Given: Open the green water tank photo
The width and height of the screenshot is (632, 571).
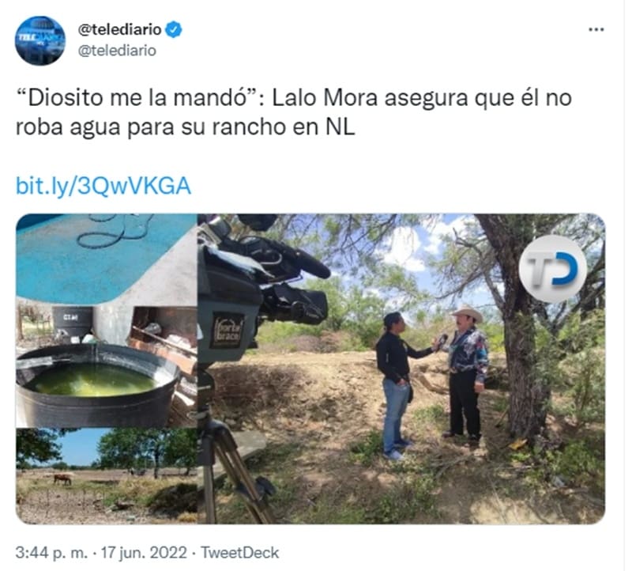Looking at the screenshot, I should pyautogui.click(x=107, y=366).
